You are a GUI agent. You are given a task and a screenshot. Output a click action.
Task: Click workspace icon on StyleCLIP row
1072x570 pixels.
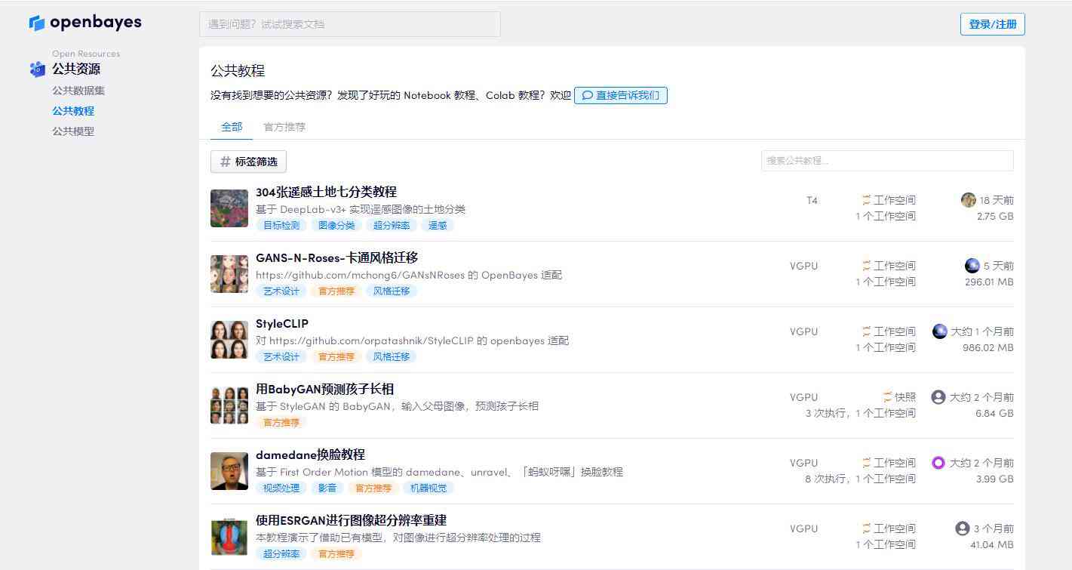pyautogui.click(x=866, y=331)
